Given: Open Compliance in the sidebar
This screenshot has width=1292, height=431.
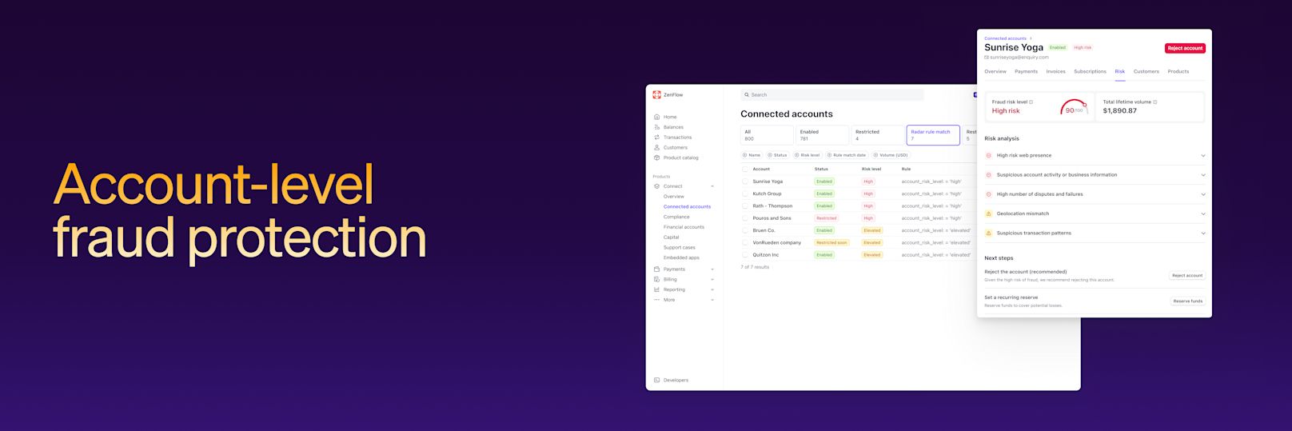Looking at the screenshot, I should tap(676, 217).
